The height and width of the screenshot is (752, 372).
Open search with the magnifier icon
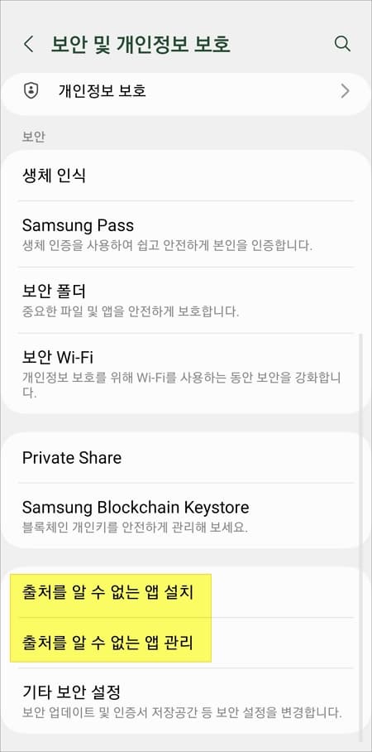342,44
